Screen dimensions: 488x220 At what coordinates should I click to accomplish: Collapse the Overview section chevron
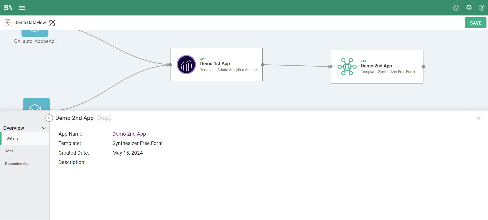tap(44, 128)
